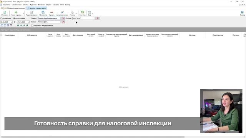Image resolution: width=246 pixels, height=138 pixels.
Task: Click Выход in the menu bar
Action: [x=68, y=5]
